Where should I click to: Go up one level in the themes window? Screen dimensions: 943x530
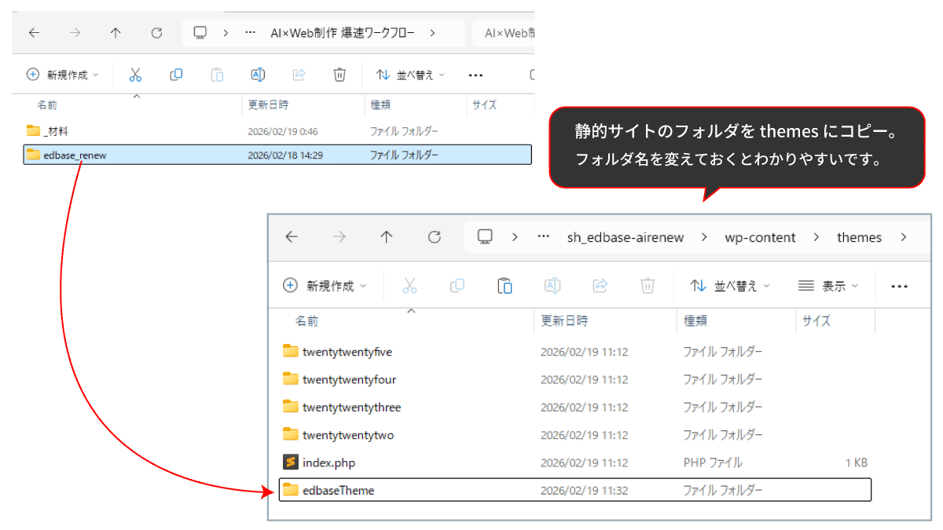[387, 237]
